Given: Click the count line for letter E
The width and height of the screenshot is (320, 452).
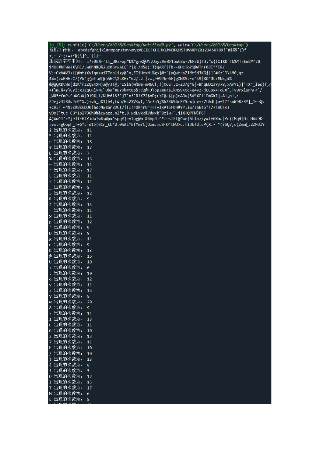Looking at the screenshot, I should point(70,399).
